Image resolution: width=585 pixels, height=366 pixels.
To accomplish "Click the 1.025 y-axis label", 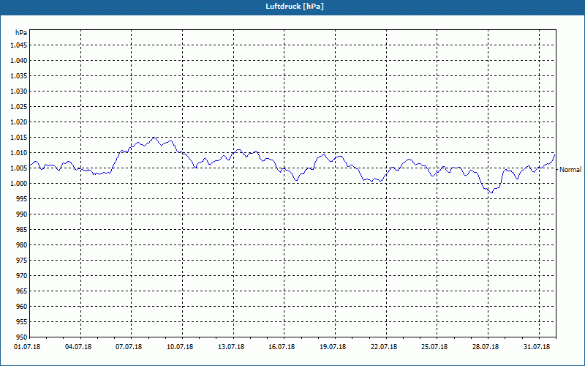I will pyautogui.click(x=20, y=106).
